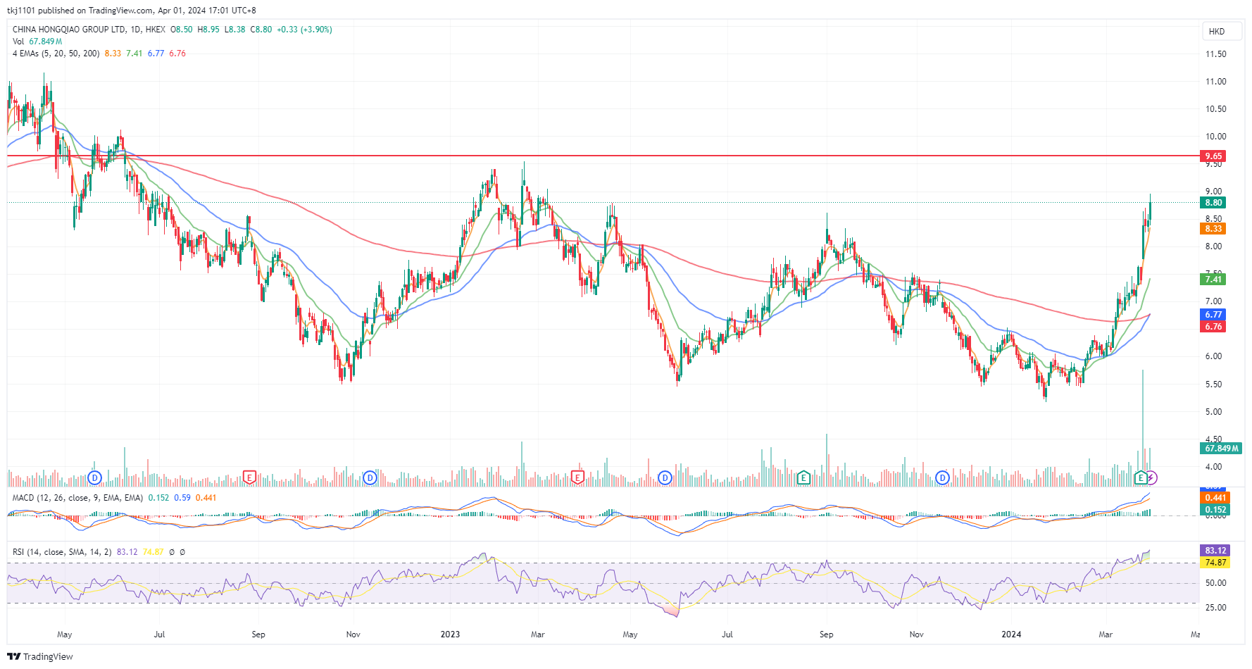The height and width of the screenshot is (669, 1252).
Task: Click the red EMA value 6.76 in legend
Action: click(177, 54)
